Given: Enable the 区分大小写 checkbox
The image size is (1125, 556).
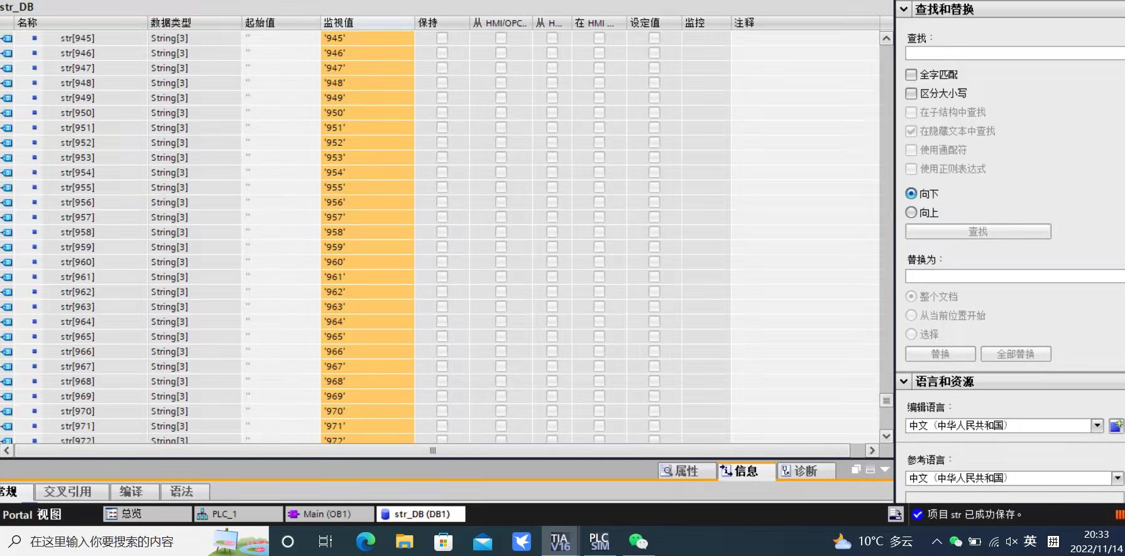Looking at the screenshot, I should [911, 94].
